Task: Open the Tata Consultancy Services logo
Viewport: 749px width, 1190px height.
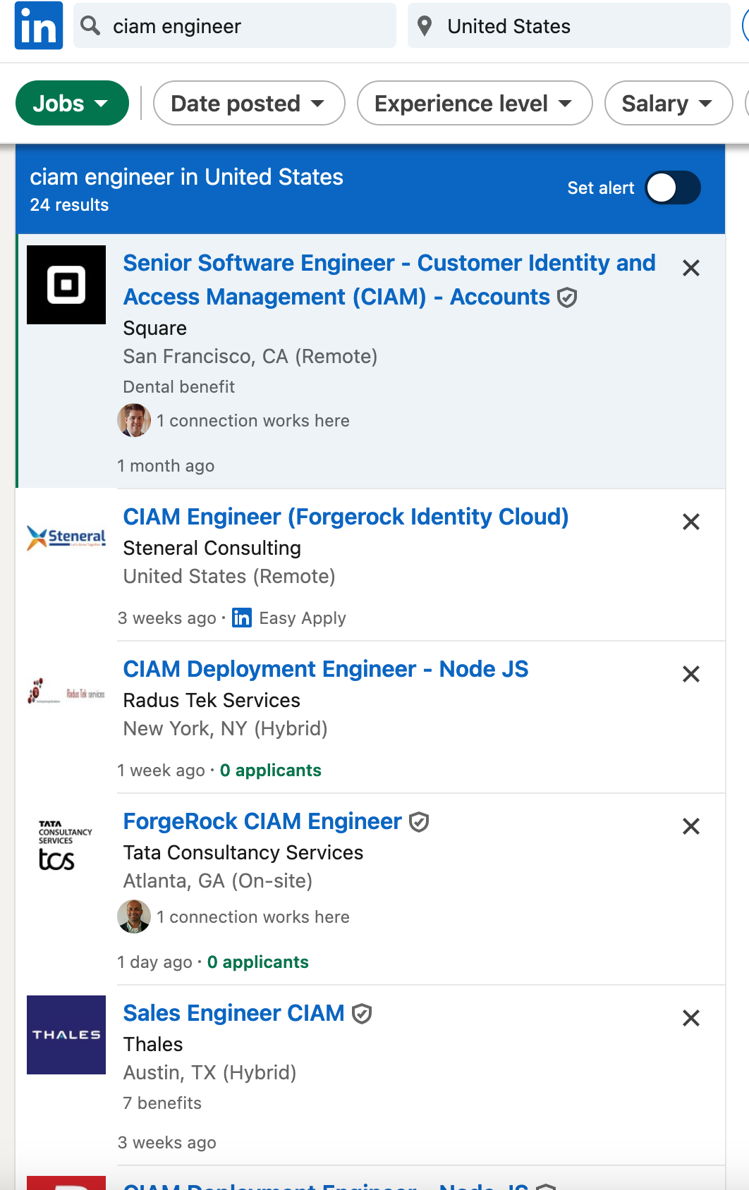Action: pos(66,845)
